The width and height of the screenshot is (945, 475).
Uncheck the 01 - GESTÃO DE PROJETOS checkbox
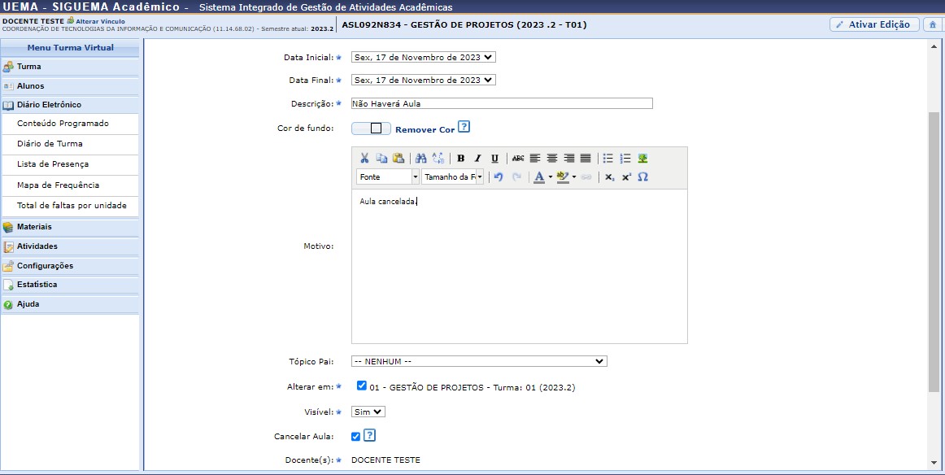tap(362, 387)
